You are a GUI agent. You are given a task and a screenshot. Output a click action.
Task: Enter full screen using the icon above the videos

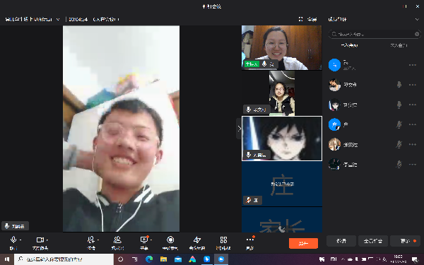point(301,19)
